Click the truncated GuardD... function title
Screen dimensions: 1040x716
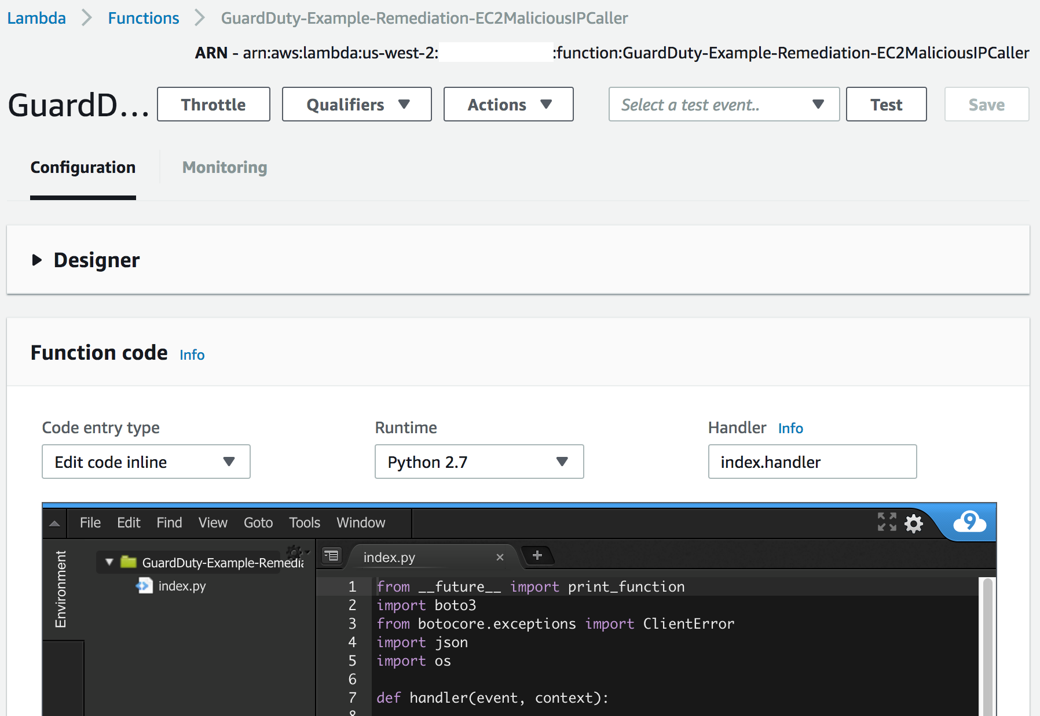pos(78,105)
